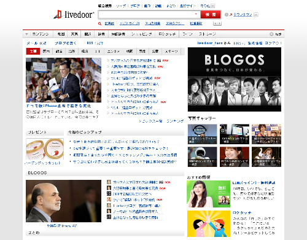Image resolution: width=307 pixels, height=240 pixels.
Task: Click the LINE recommendation title link
Action: (254, 183)
